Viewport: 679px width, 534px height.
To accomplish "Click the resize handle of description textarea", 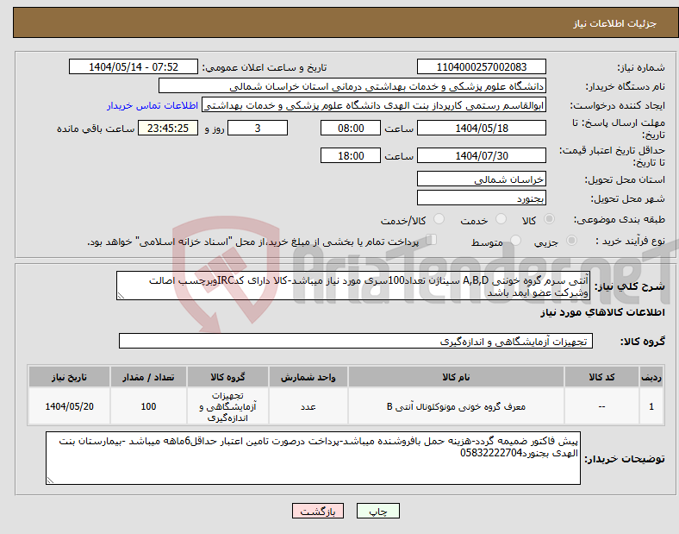I will [x=121, y=296].
